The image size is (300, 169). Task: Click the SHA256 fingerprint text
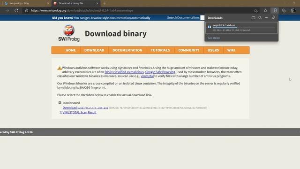[158, 108]
